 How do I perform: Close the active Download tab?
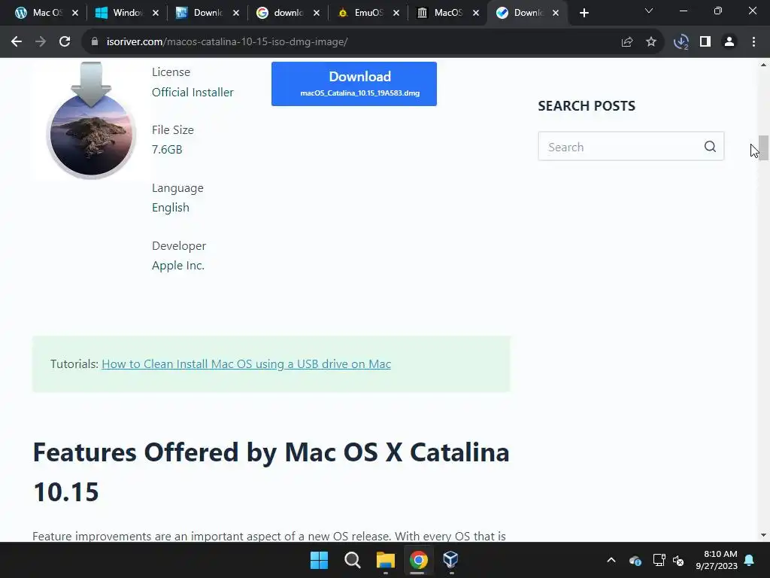[x=556, y=14]
